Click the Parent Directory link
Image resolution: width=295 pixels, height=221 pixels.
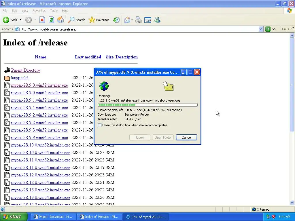click(x=26, y=70)
